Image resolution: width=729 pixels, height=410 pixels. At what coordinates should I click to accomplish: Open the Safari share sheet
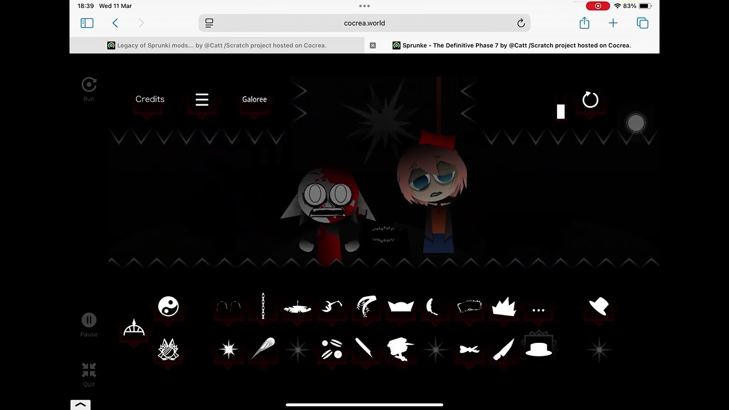pyautogui.click(x=584, y=23)
